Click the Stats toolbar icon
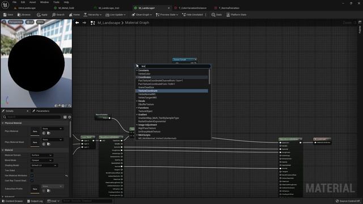 [213, 15]
